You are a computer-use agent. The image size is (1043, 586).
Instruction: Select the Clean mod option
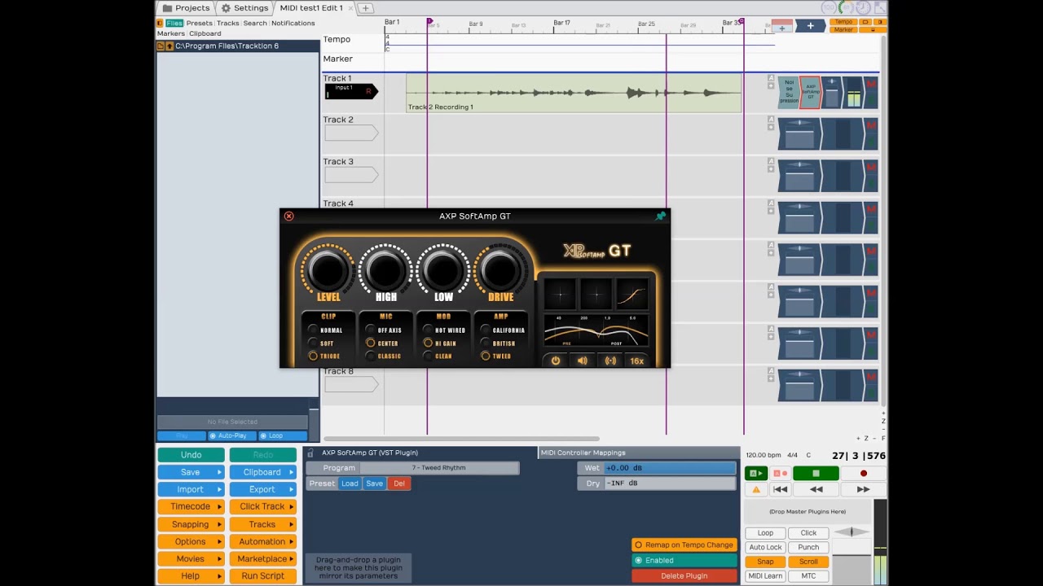(438, 356)
